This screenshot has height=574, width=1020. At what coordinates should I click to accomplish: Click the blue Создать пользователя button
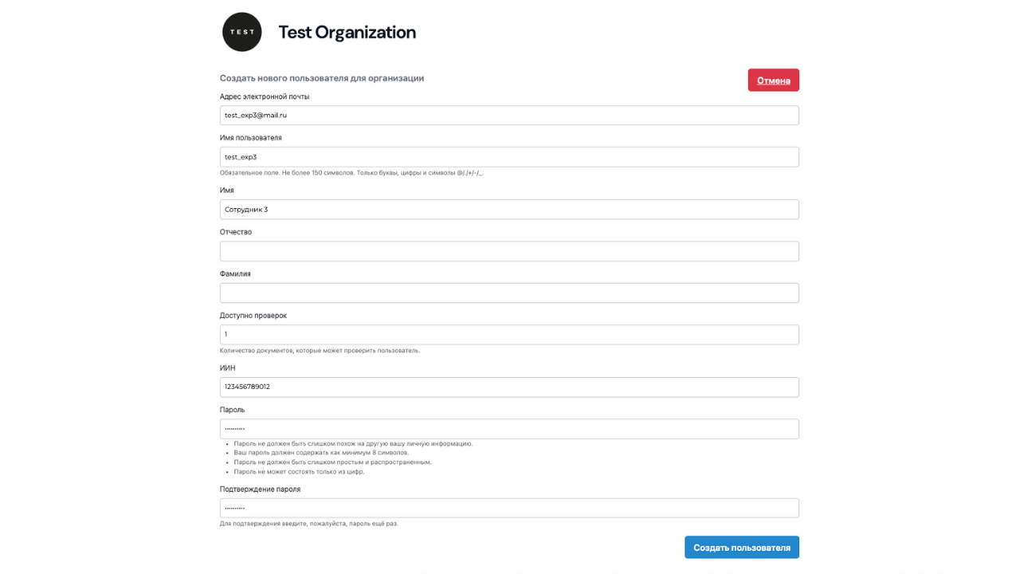pyautogui.click(x=741, y=548)
